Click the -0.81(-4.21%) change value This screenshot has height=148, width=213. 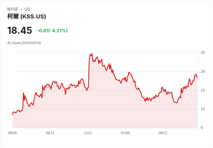point(52,31)
